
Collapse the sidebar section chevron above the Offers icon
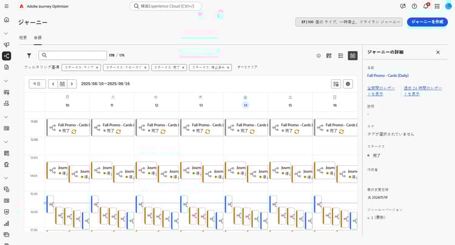pos(6,117)
